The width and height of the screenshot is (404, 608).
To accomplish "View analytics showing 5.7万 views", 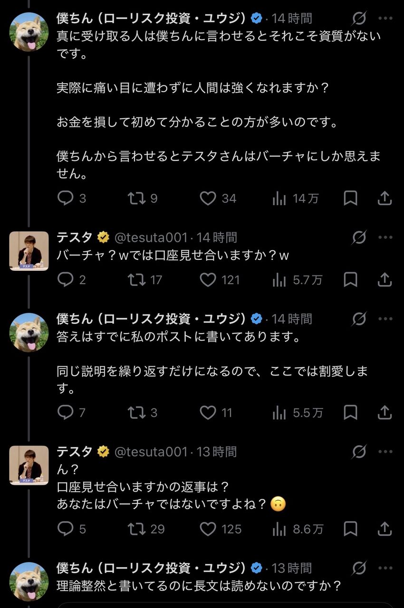I will pyautogui.click(x=297, y=280).
